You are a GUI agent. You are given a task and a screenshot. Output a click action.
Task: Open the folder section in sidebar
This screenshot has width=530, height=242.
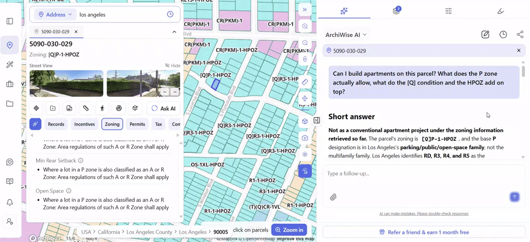coord(10,104)
